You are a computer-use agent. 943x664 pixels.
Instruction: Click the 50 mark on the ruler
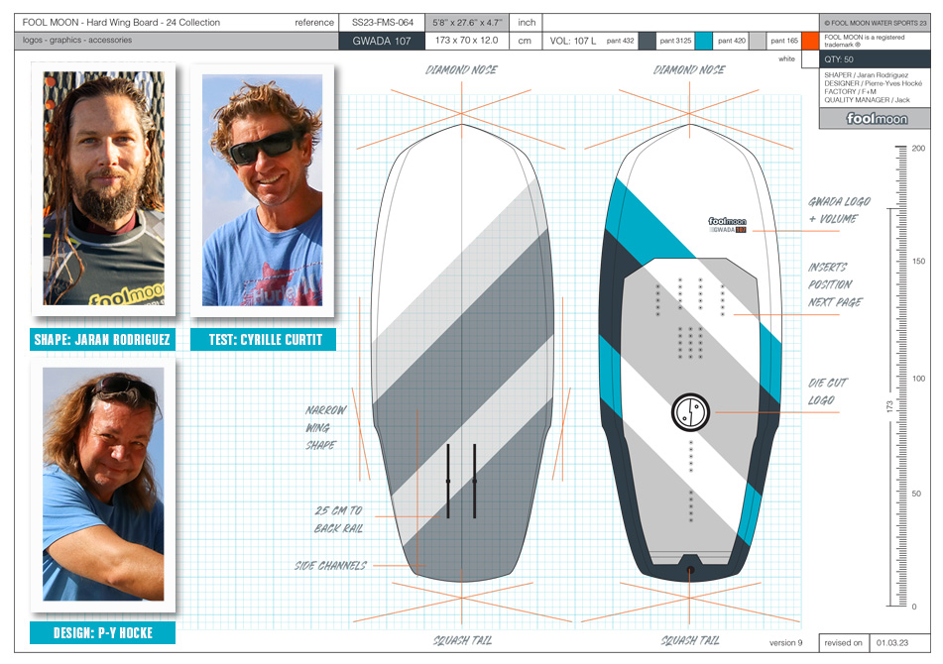click(x=916, y=494)
